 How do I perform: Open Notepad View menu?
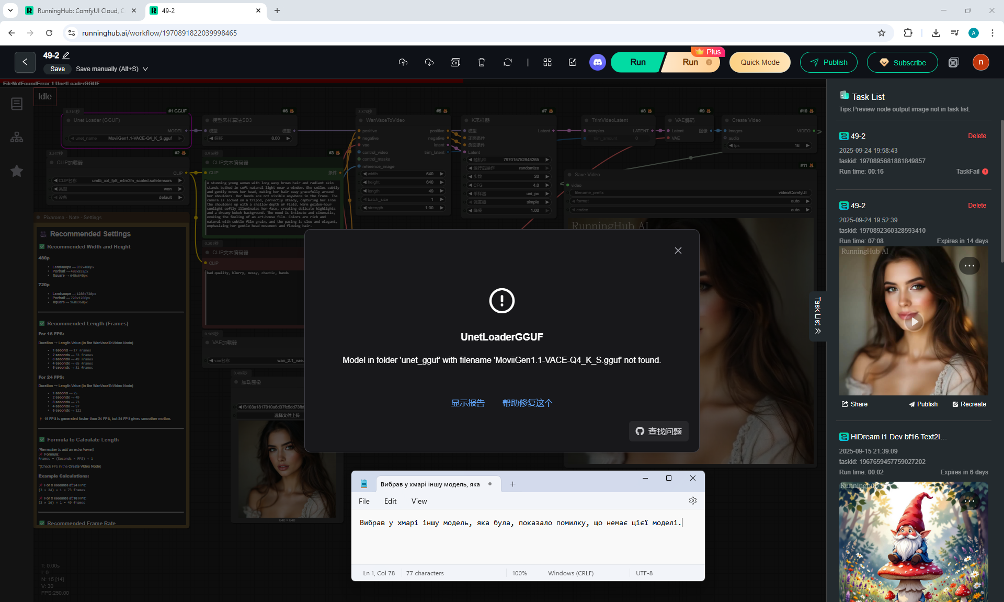point(419,501)
